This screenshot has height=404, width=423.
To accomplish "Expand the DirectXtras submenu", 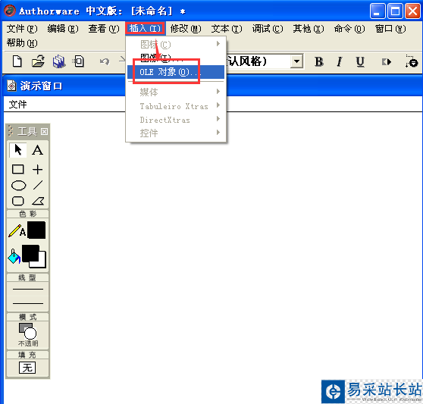I will coord(176,120).
